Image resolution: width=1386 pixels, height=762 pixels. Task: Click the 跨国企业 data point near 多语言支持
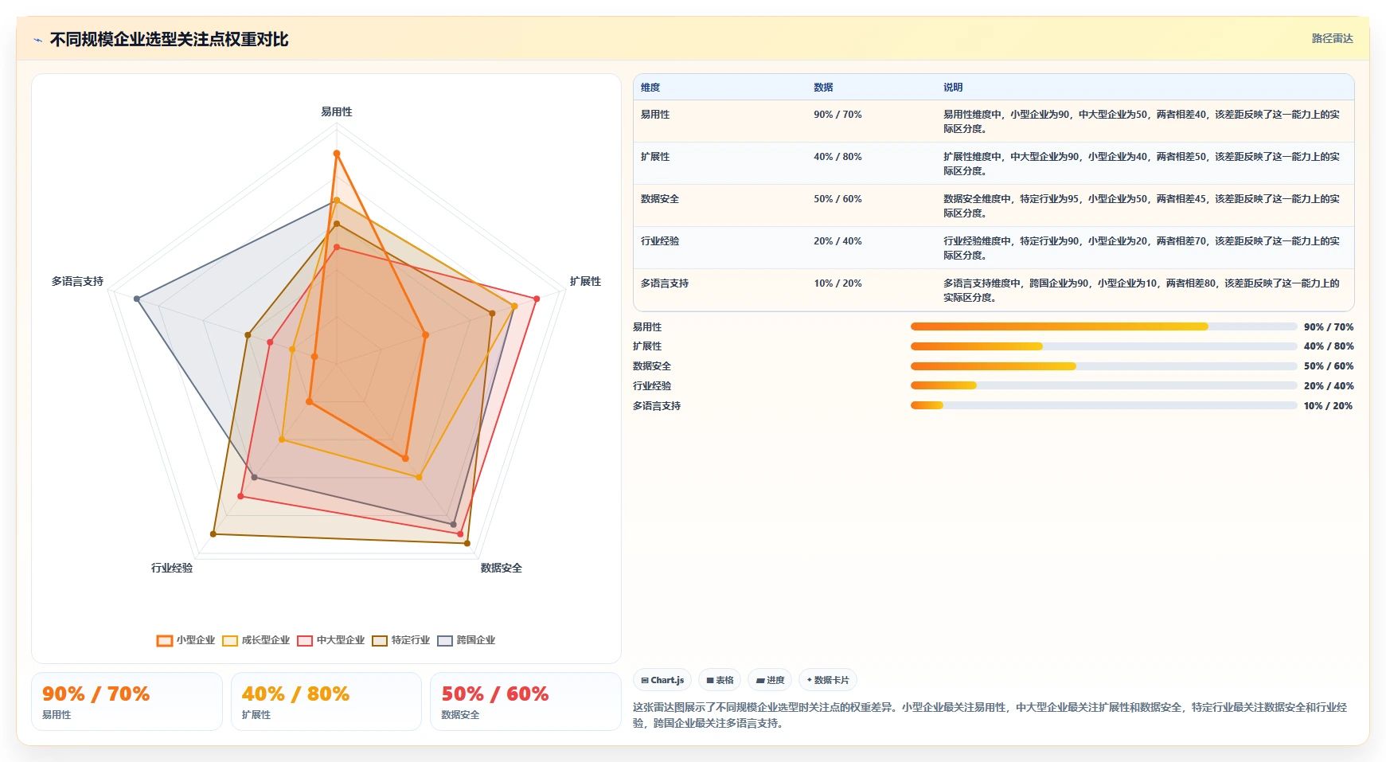[137, 299]
